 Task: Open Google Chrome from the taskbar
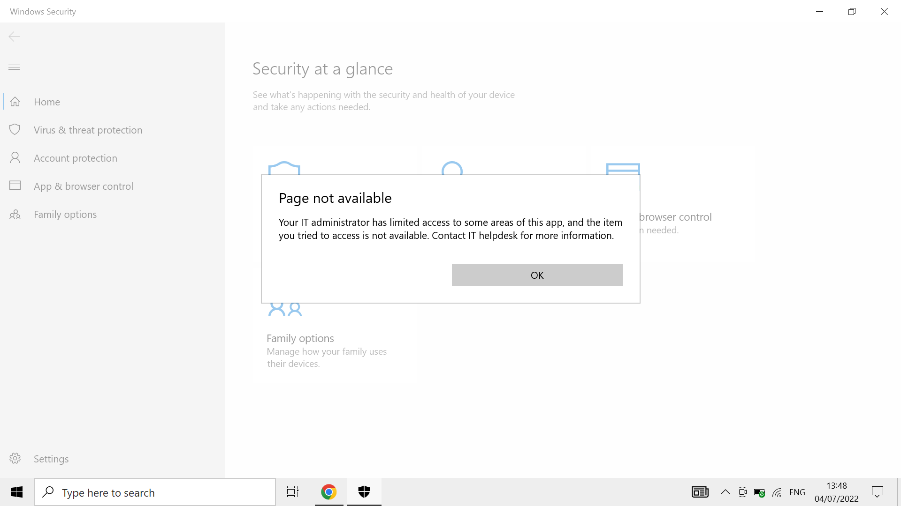pos(328,492)
